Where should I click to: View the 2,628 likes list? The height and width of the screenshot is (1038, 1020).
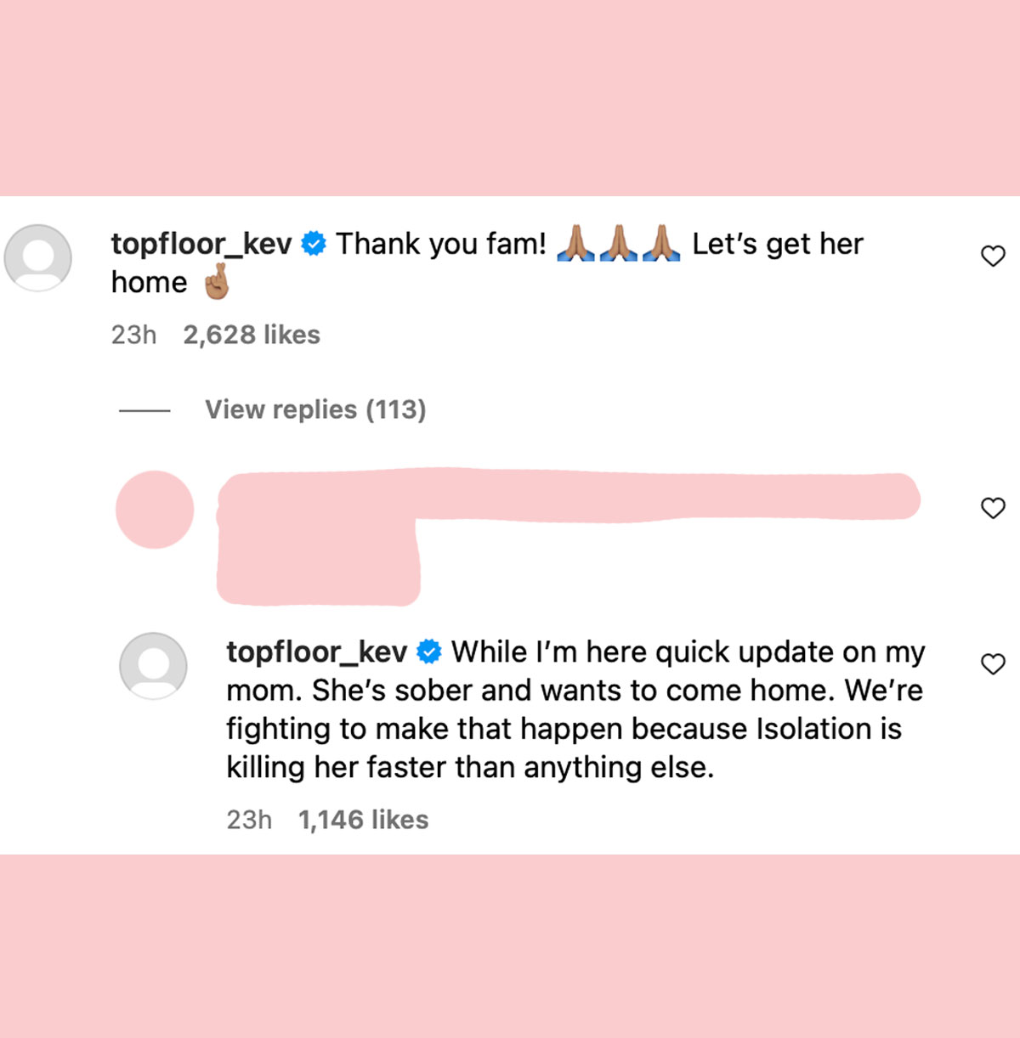coord(252,335)
